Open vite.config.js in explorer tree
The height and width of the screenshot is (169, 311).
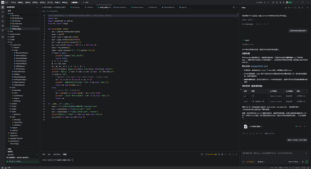(x=14, y=144)
